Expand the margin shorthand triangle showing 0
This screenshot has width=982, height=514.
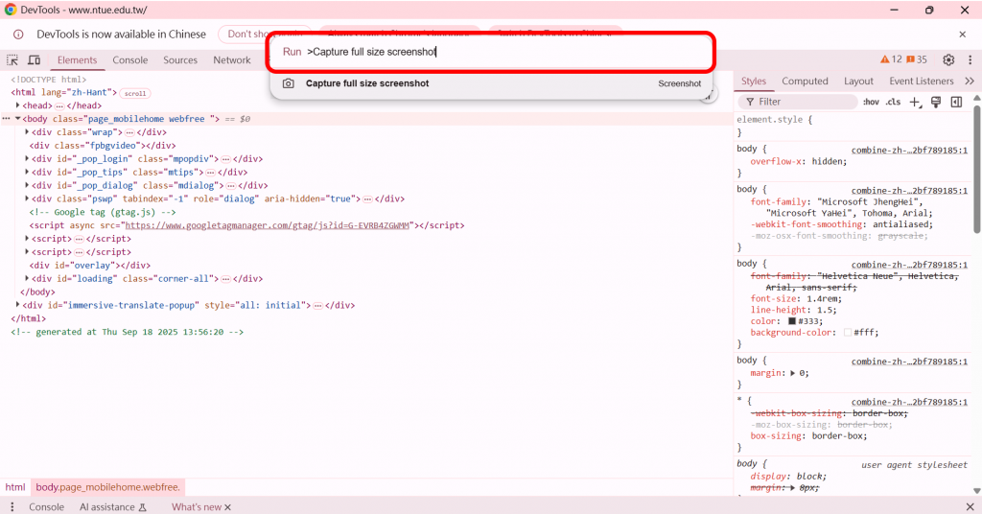(792, 373)
